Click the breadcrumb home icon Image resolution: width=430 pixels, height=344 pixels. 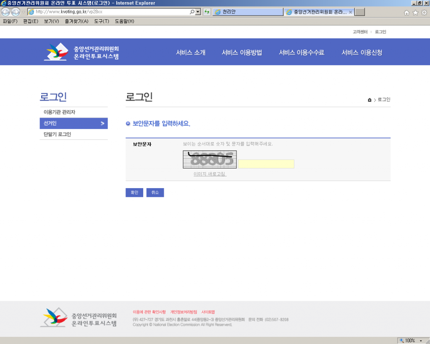tap(370, 100)
